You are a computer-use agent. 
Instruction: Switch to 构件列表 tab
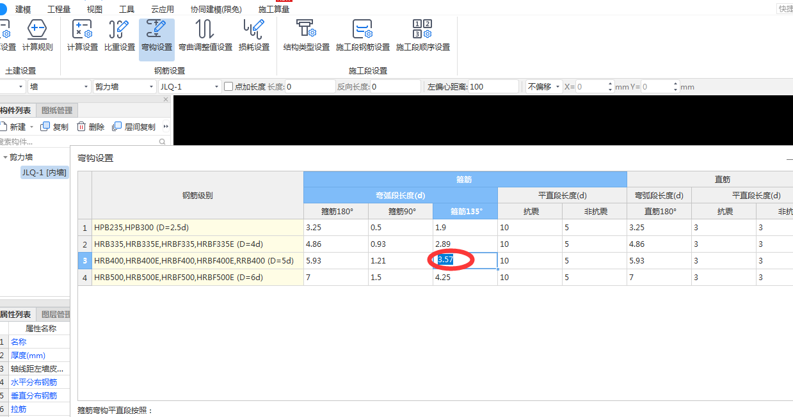coord(16,111)
